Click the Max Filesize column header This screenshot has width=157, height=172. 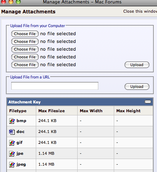click(x=52, y=111)
